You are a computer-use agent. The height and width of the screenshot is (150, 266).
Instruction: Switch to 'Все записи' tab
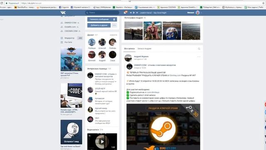(129, 49)
